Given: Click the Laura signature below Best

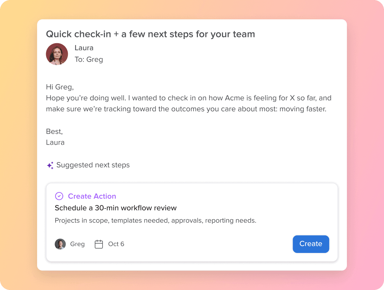Looking at the screenshot, I should tap(56, 142).
